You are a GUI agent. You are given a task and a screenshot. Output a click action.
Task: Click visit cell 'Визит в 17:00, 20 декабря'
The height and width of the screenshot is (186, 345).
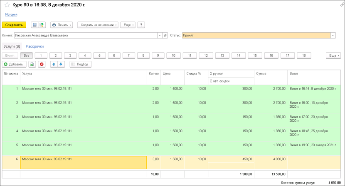point(314,120)
